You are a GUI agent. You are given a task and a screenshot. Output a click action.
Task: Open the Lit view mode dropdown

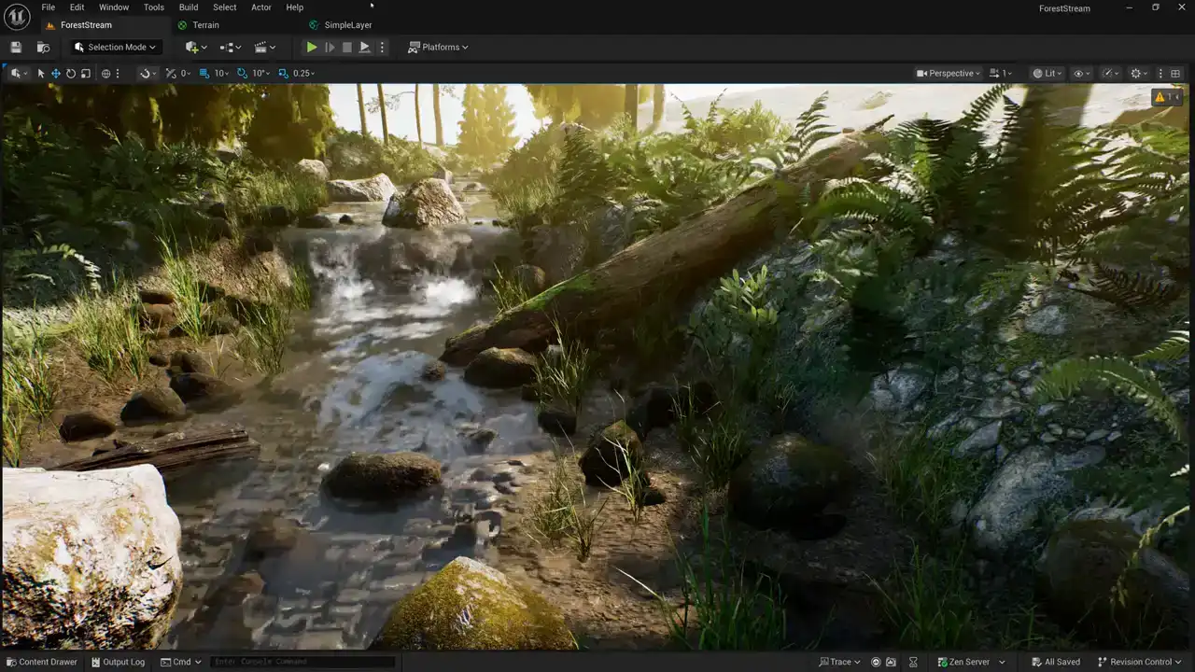[x=1045, y=74]
